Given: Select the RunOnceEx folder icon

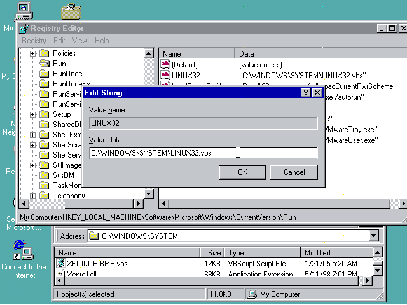Looking at the screenshot, I should (x=45, y=84).
